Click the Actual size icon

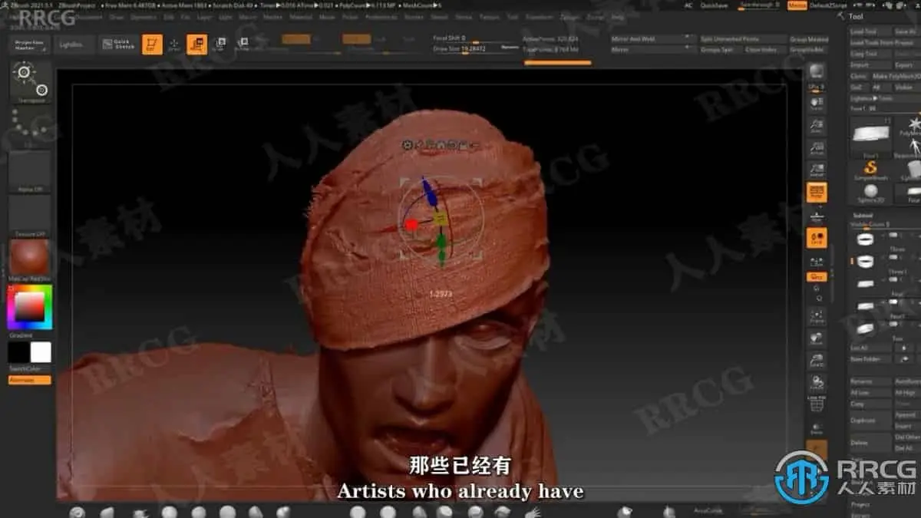point(817,149)
